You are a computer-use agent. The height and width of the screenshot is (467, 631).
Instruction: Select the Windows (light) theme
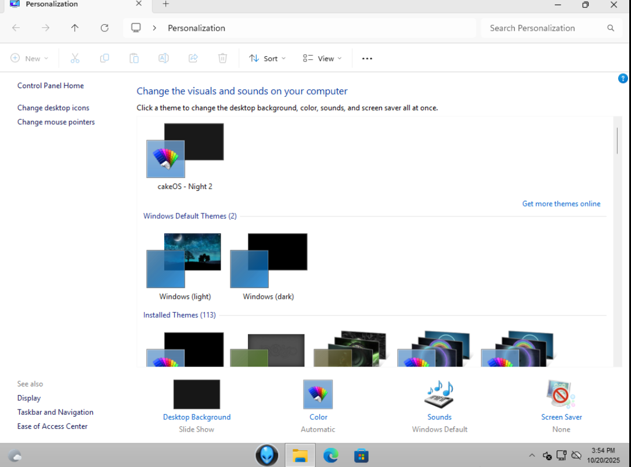tap(185, 261)
